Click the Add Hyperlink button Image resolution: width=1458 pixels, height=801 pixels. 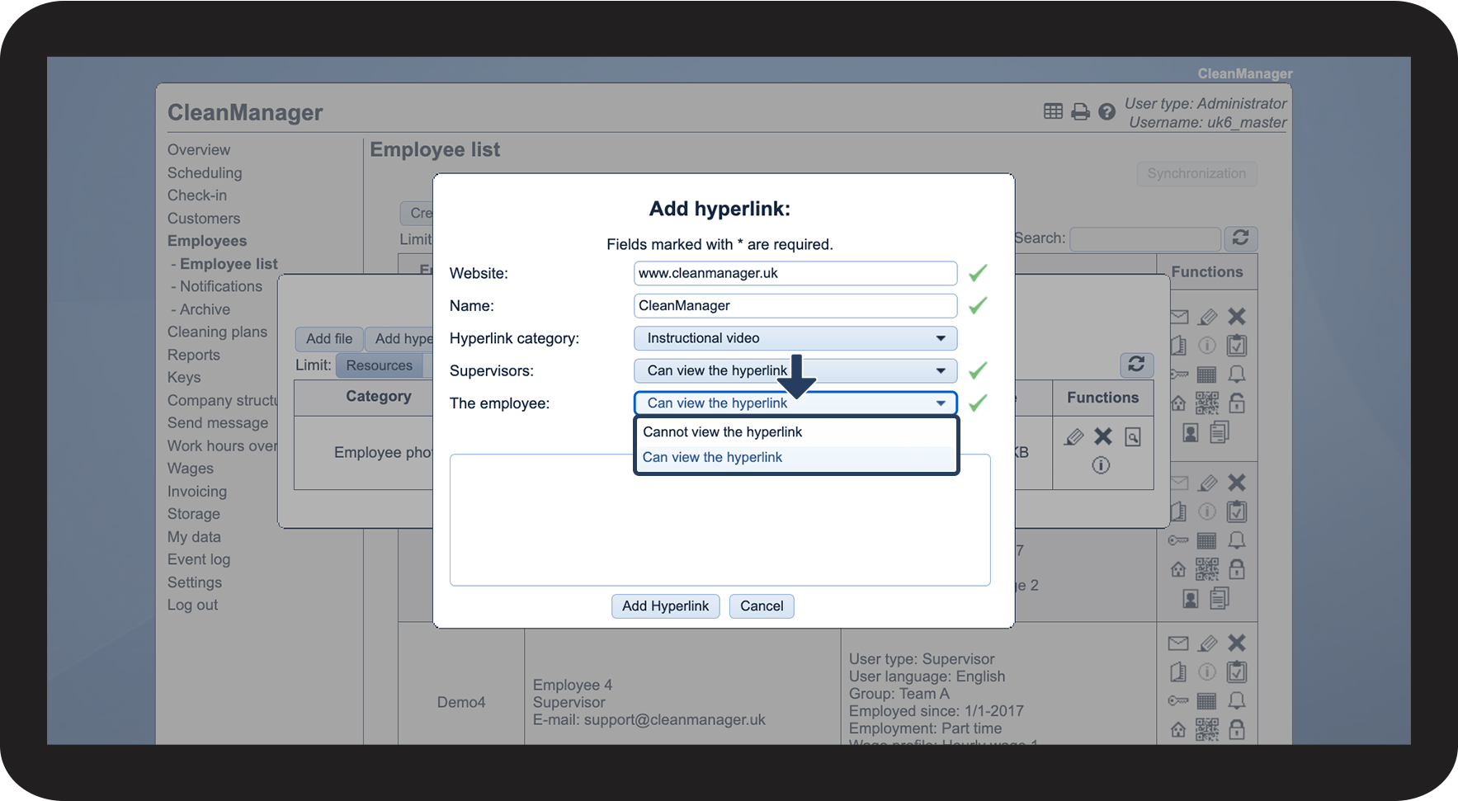[666, 606]
